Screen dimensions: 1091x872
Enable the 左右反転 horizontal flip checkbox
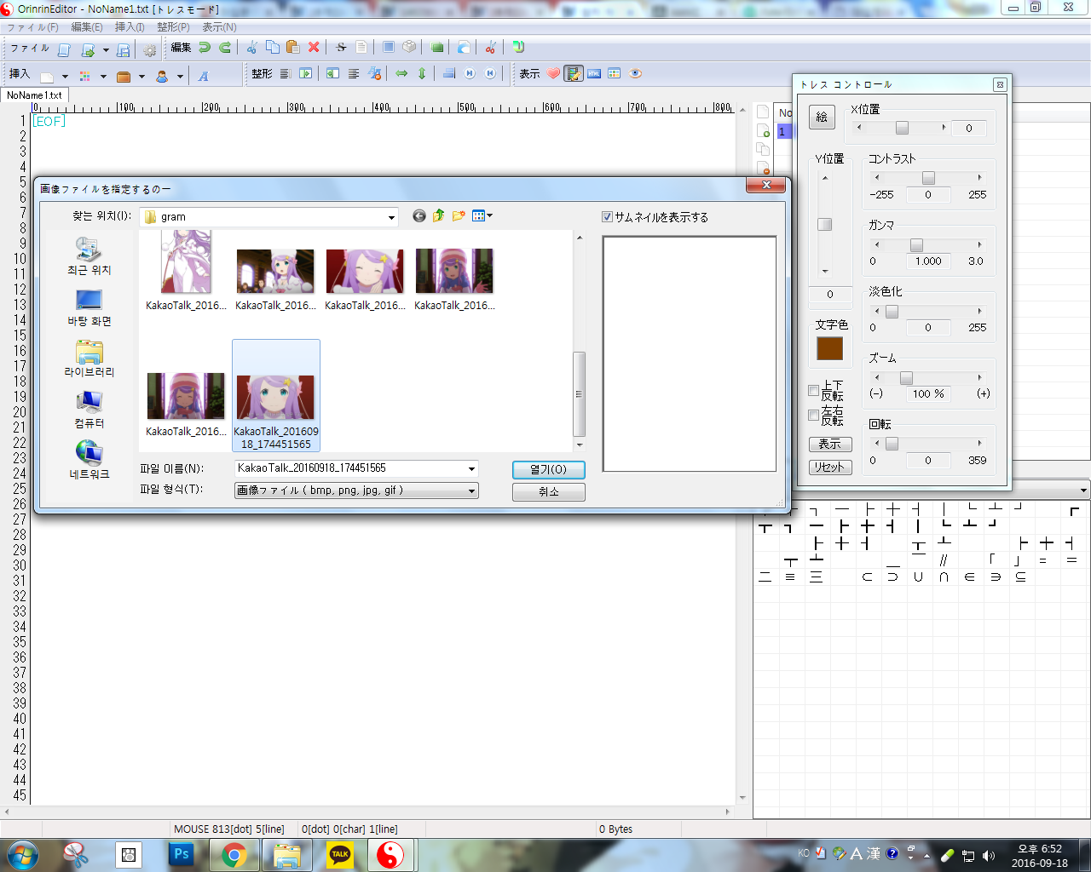tap(813, 416)
